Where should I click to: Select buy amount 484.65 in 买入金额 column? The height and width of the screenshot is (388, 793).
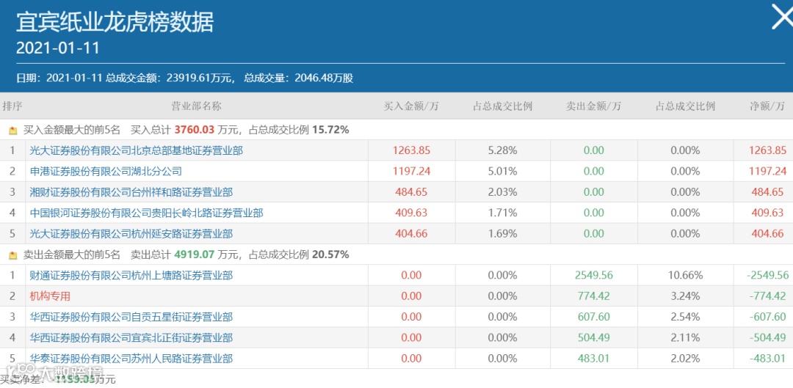click(x=411, y=192)
